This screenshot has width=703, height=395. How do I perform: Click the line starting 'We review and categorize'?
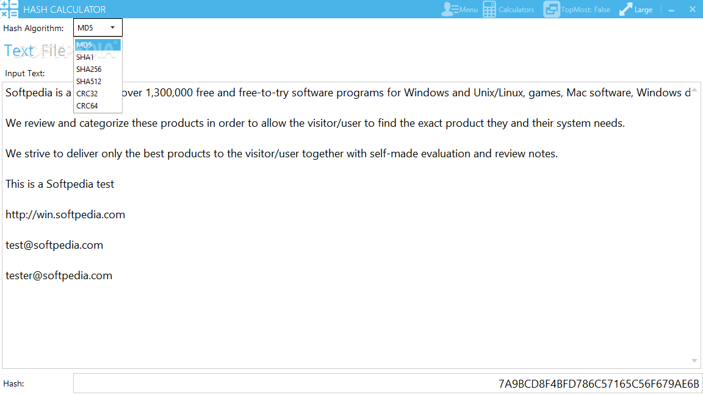[x=315, y=123]
